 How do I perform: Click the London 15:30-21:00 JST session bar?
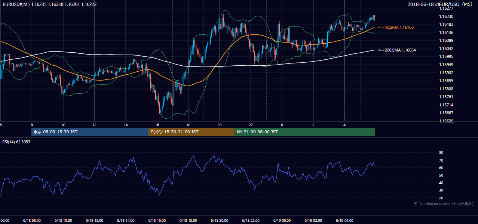(191, 132)
